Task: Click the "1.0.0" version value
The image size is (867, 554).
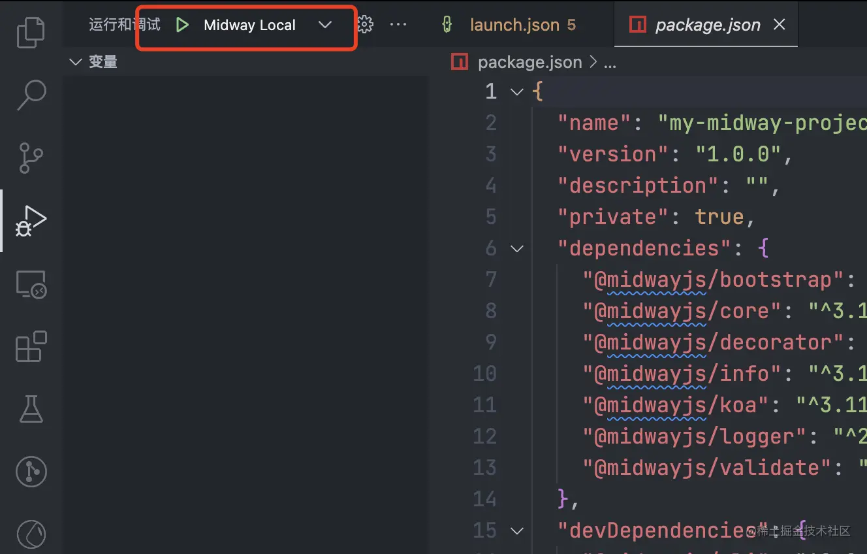Action: pyautogui.click(x=738, y=154)
